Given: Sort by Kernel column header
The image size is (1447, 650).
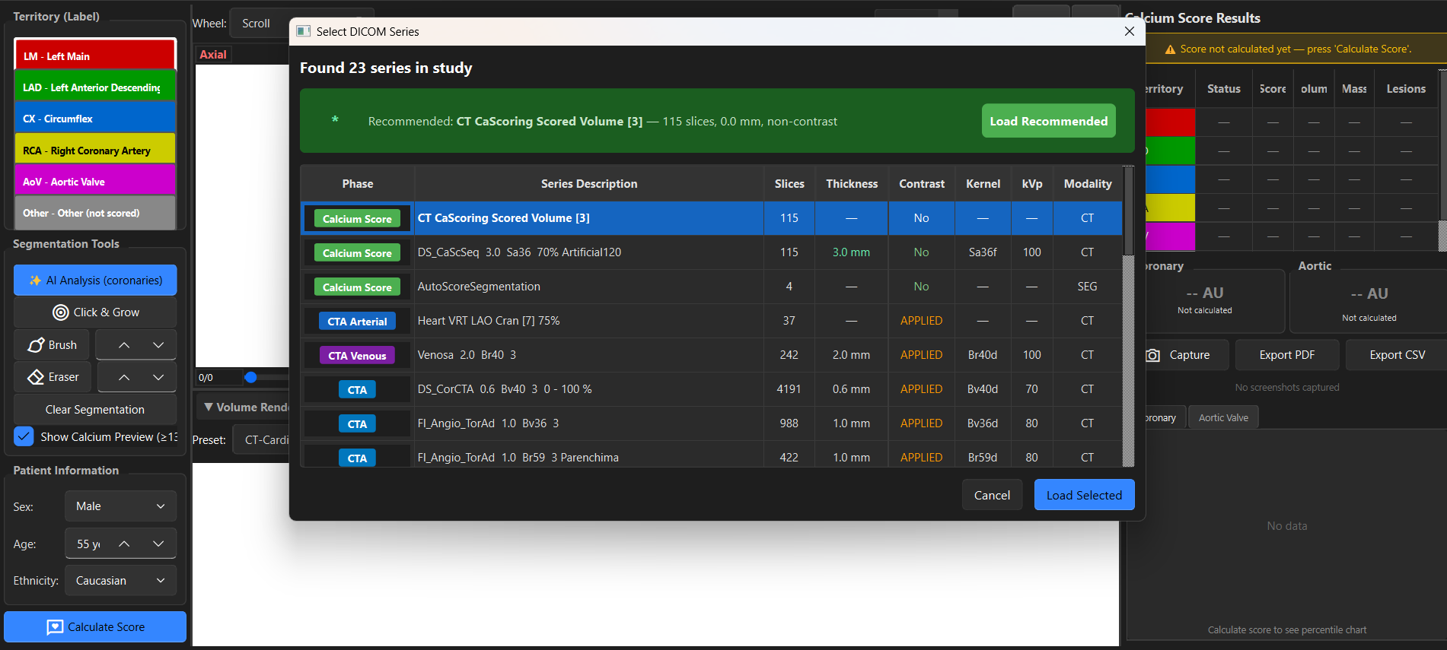Looking at the screenshot, I should tap(983, 184).
